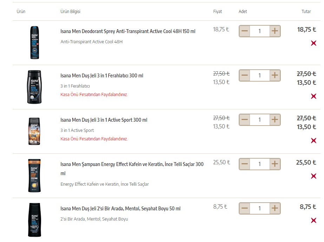
Task: Click the Active Sport shower gel thumbnail
Action: [34, 131]
